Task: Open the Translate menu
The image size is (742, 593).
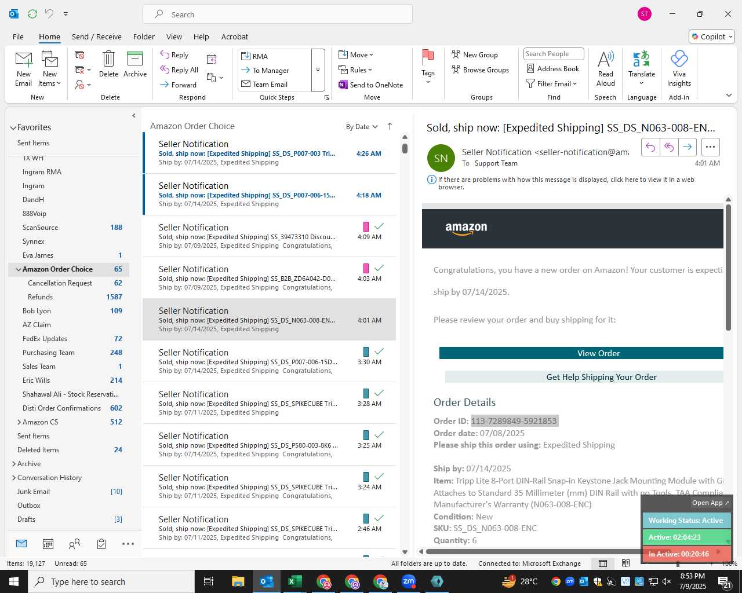Action: click(x=642, y=68)
